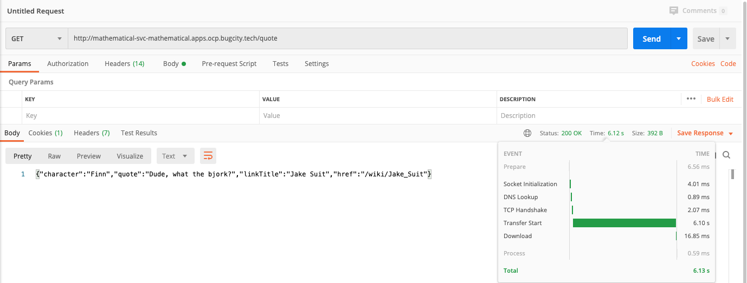Click the response pane scrollbar

(x=732, y=174)
